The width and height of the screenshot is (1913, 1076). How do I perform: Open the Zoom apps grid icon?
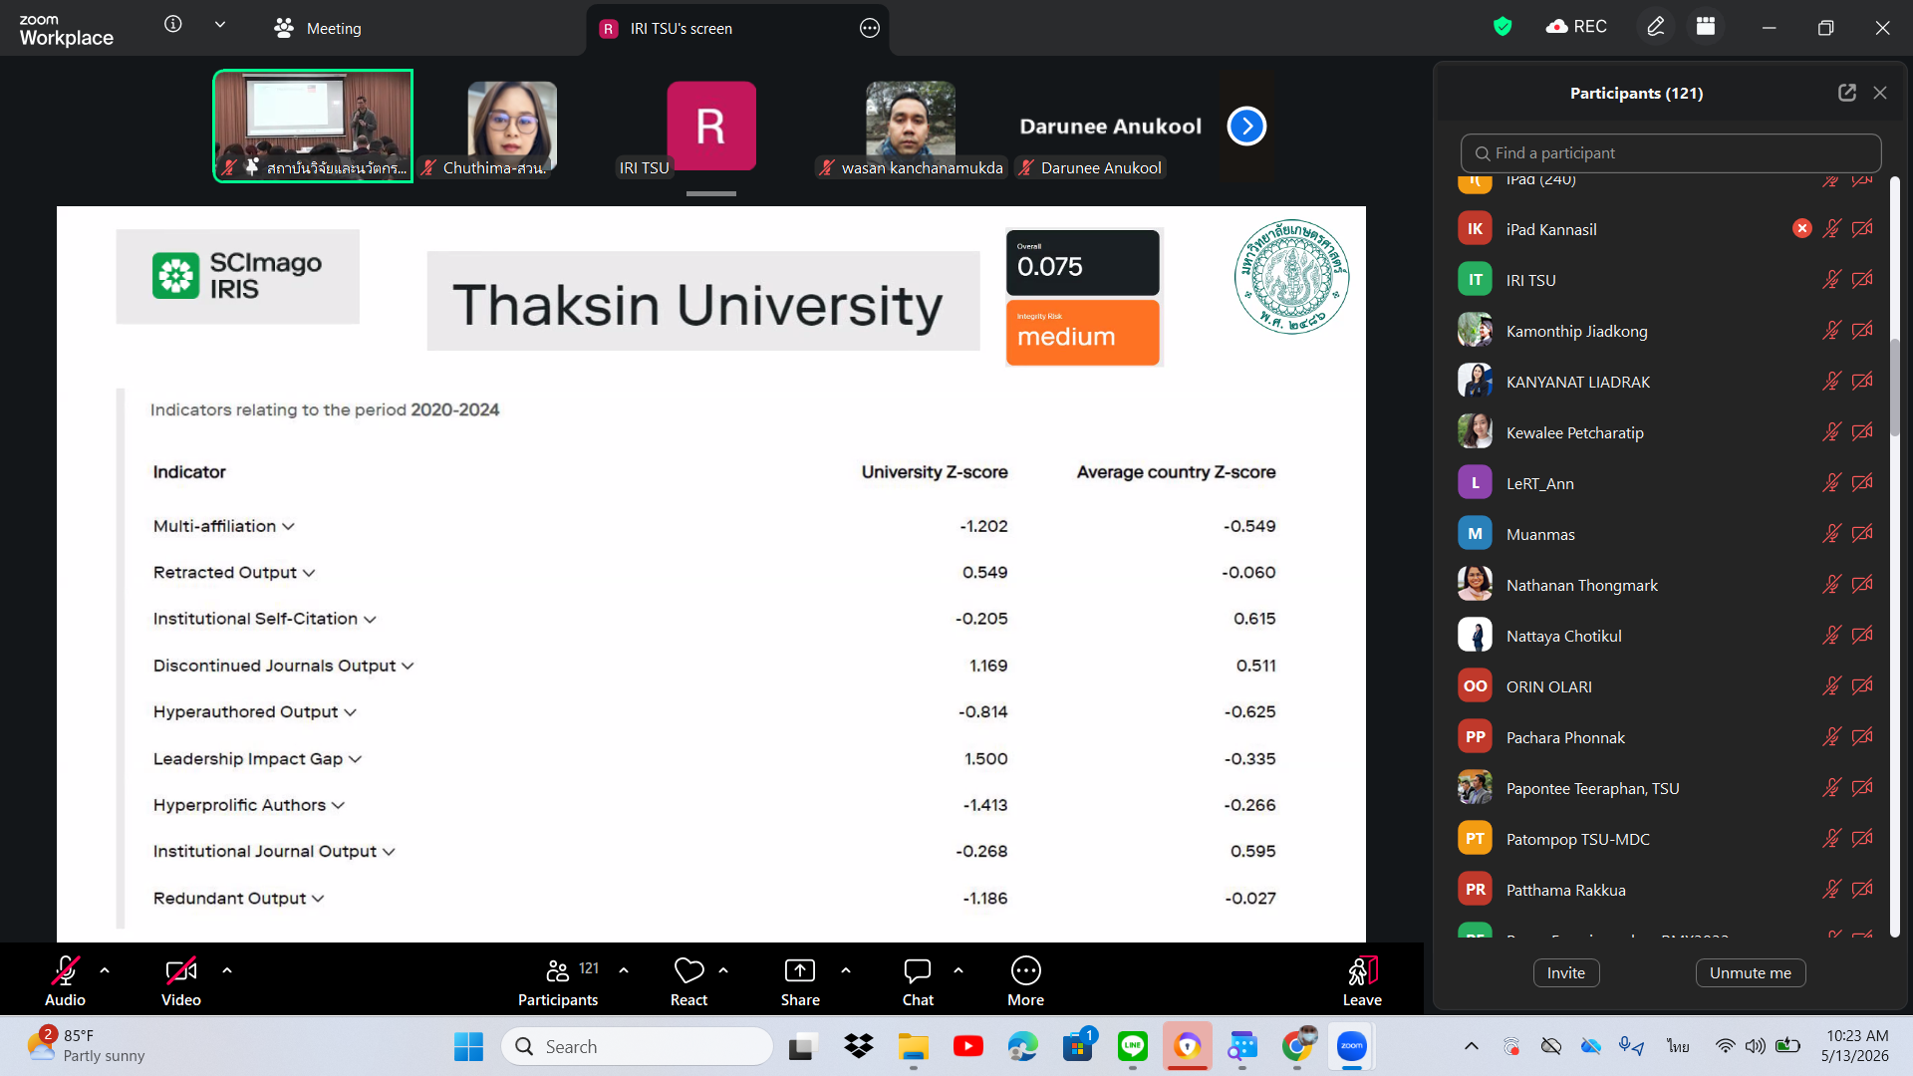coord(1706,27)
